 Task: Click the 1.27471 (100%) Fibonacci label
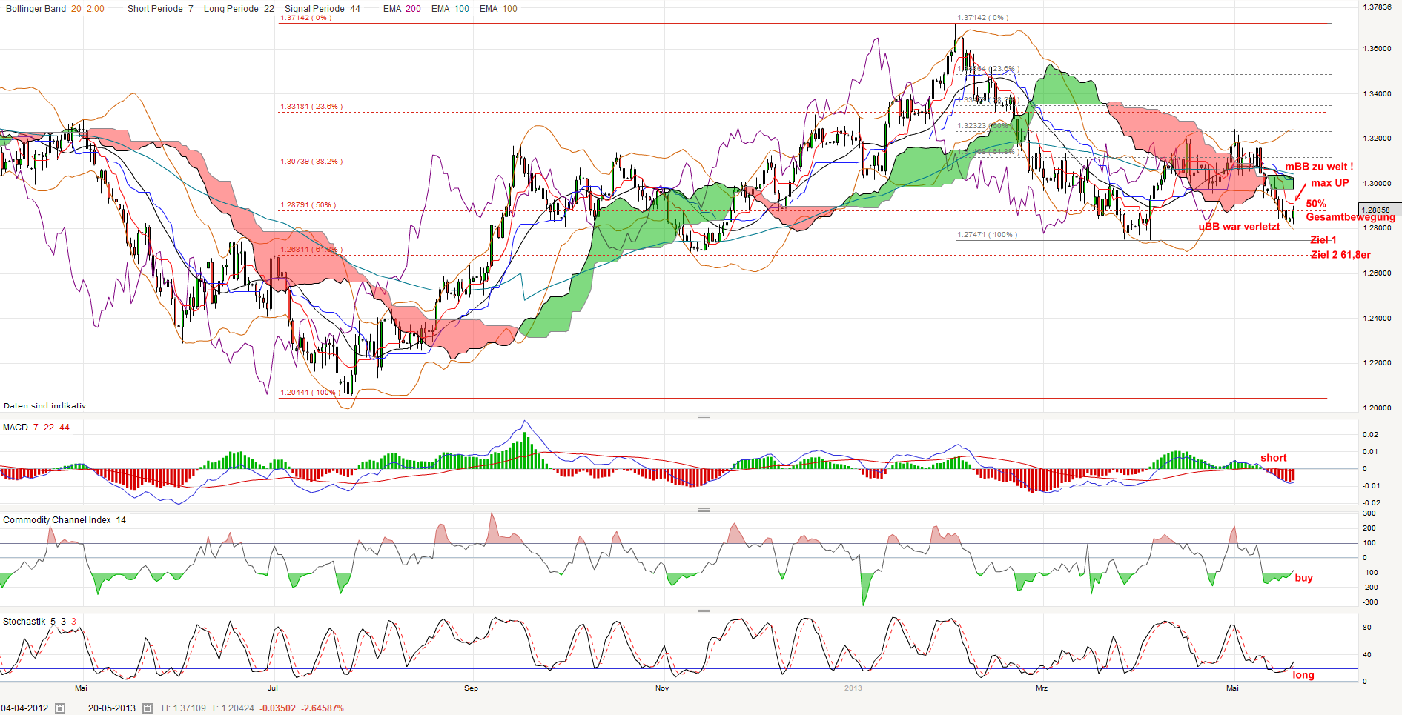pos(987,235)
